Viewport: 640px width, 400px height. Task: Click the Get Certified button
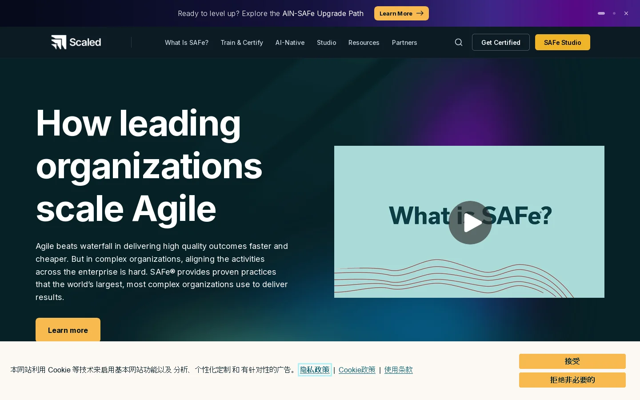(501, 42)
